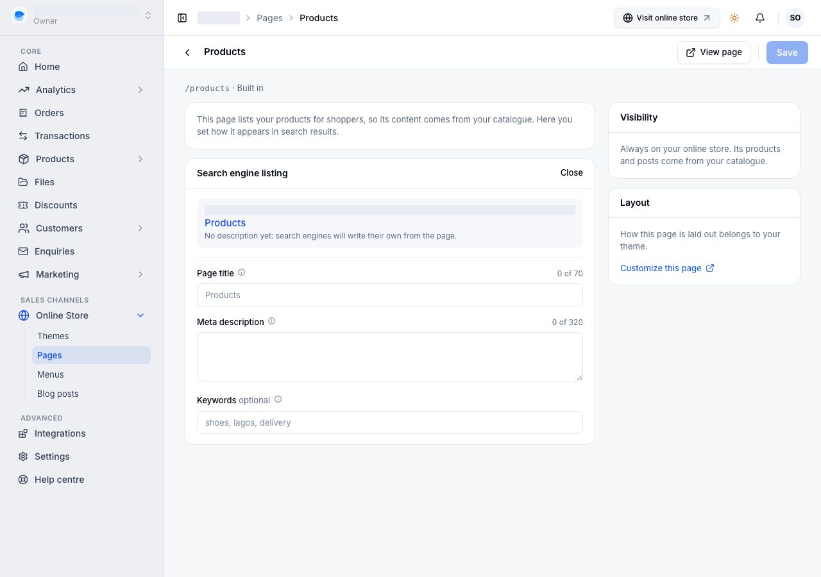821x577 pixels.
Task: Select Pages in the sidebar
Action: click(91, 355)
